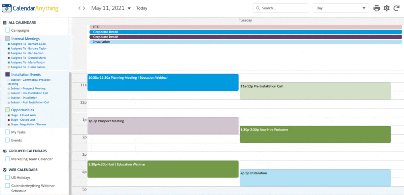Click the Grouped Calendars people icon
The height and width of the screenshot is (195, 404).
click(x=5, y=151)
